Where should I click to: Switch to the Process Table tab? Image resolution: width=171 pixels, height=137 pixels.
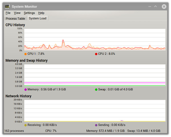click(15, 19)
